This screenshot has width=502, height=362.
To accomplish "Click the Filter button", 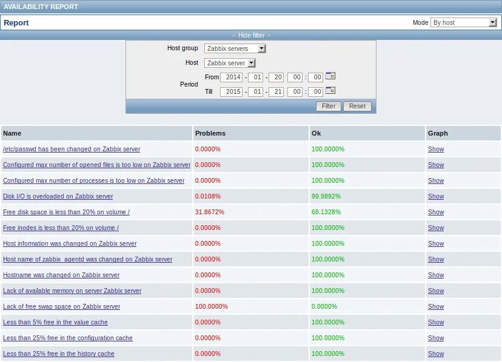I will 329,106.
